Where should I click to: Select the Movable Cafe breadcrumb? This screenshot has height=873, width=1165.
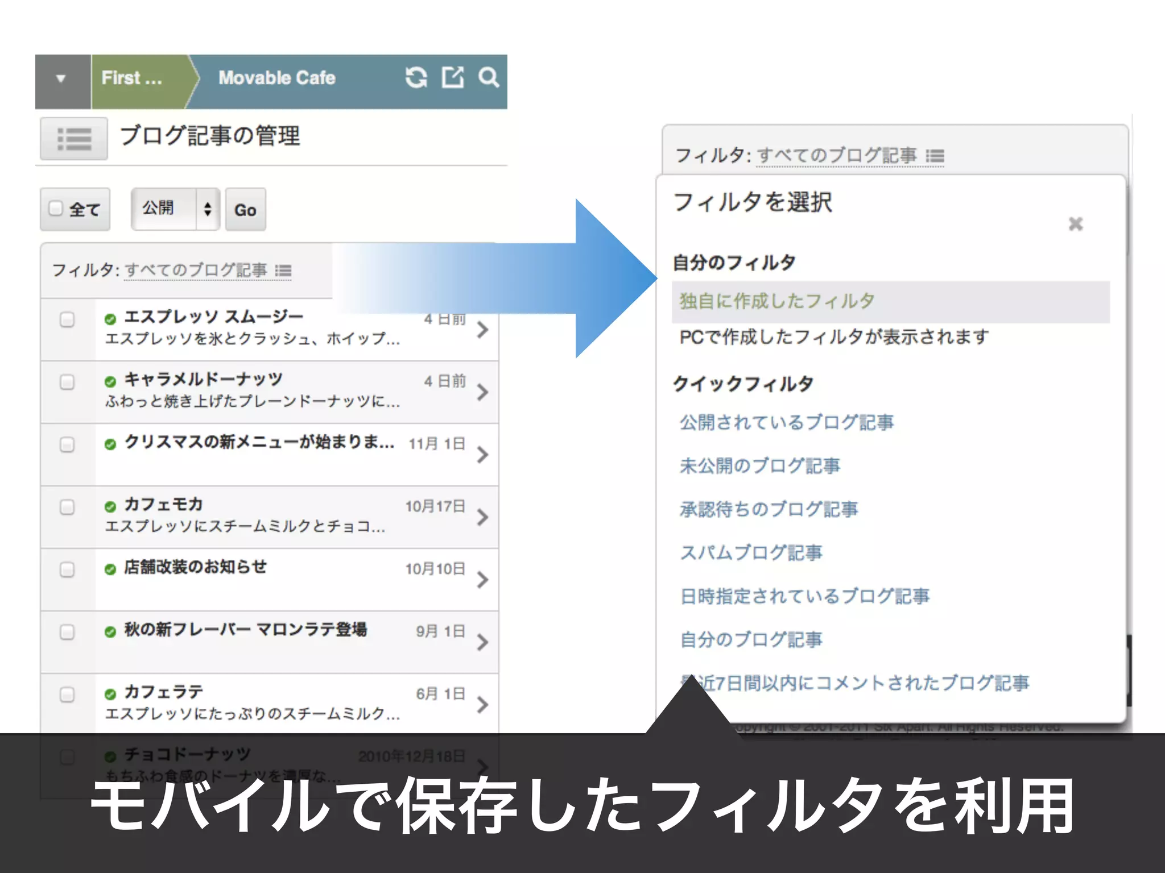coord(277,78)
